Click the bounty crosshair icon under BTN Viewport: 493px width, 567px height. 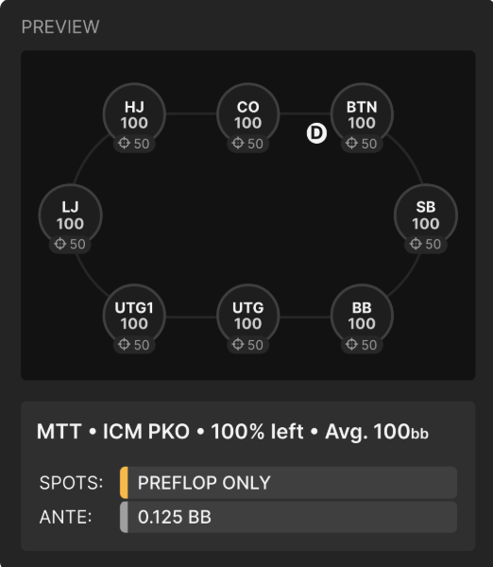point(351,144)
